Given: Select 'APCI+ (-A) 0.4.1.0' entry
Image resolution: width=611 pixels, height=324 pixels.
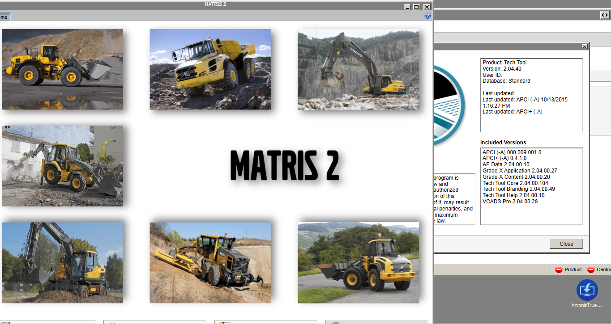Looking at the screenshot, I should pyautogui.click(x=504, y=158).
